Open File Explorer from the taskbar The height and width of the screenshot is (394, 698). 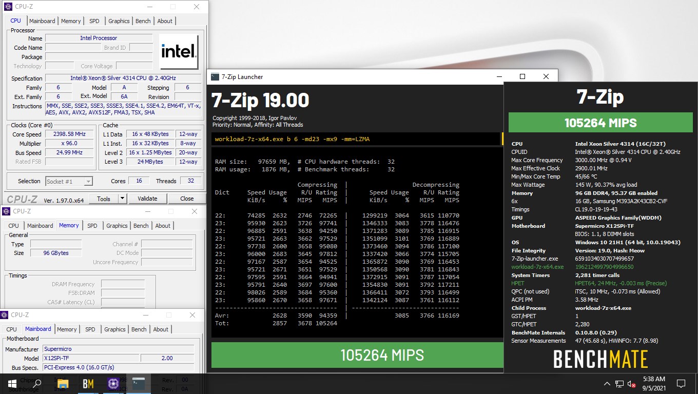pos(63,383)
